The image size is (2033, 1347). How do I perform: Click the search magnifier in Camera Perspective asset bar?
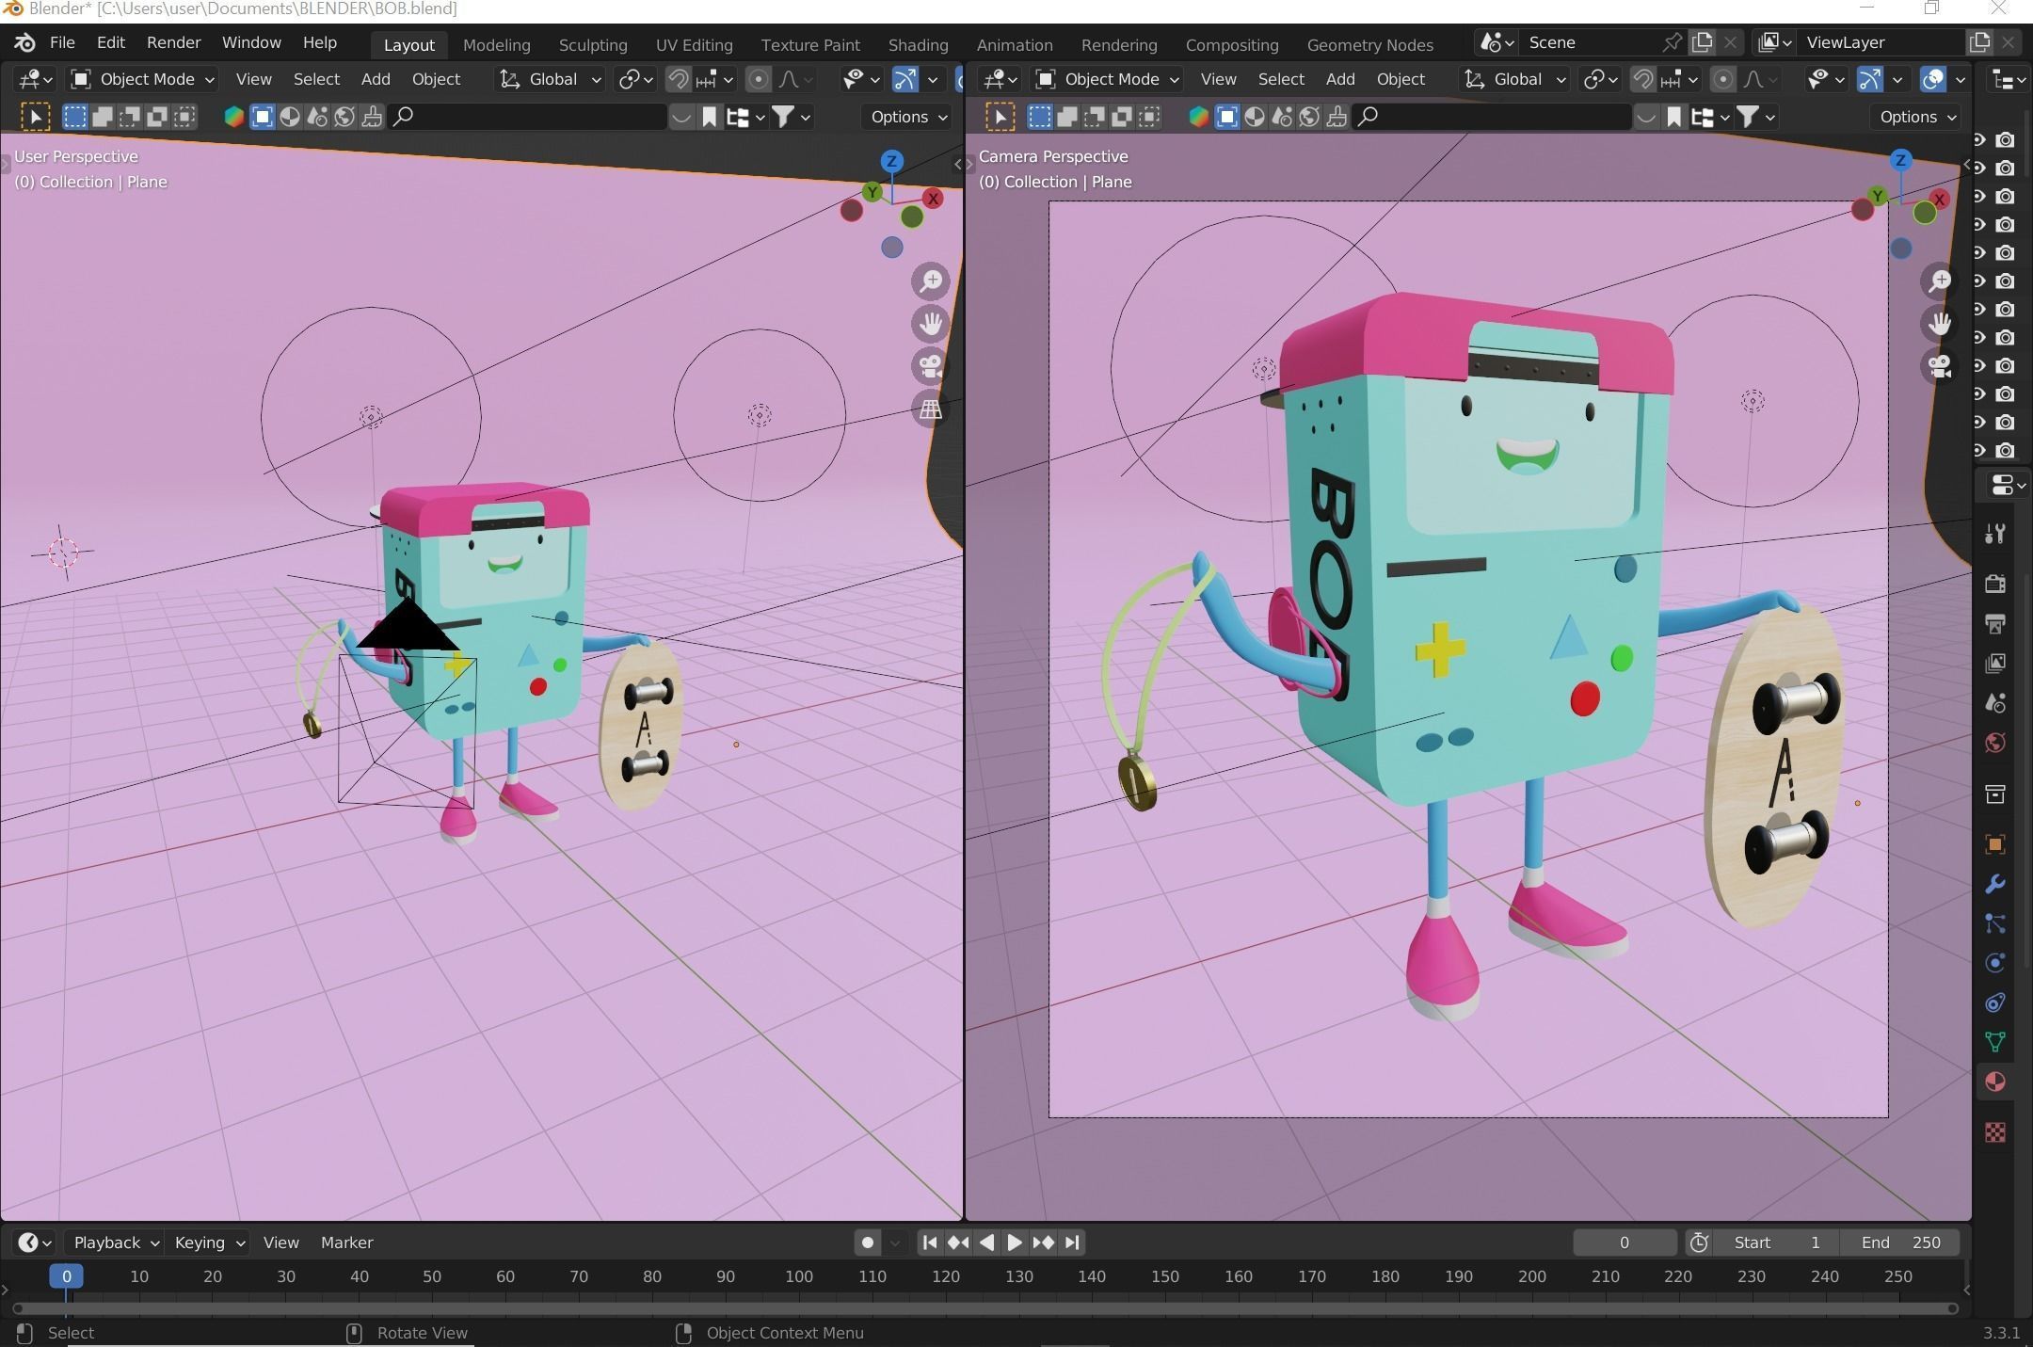[1369, 116]
